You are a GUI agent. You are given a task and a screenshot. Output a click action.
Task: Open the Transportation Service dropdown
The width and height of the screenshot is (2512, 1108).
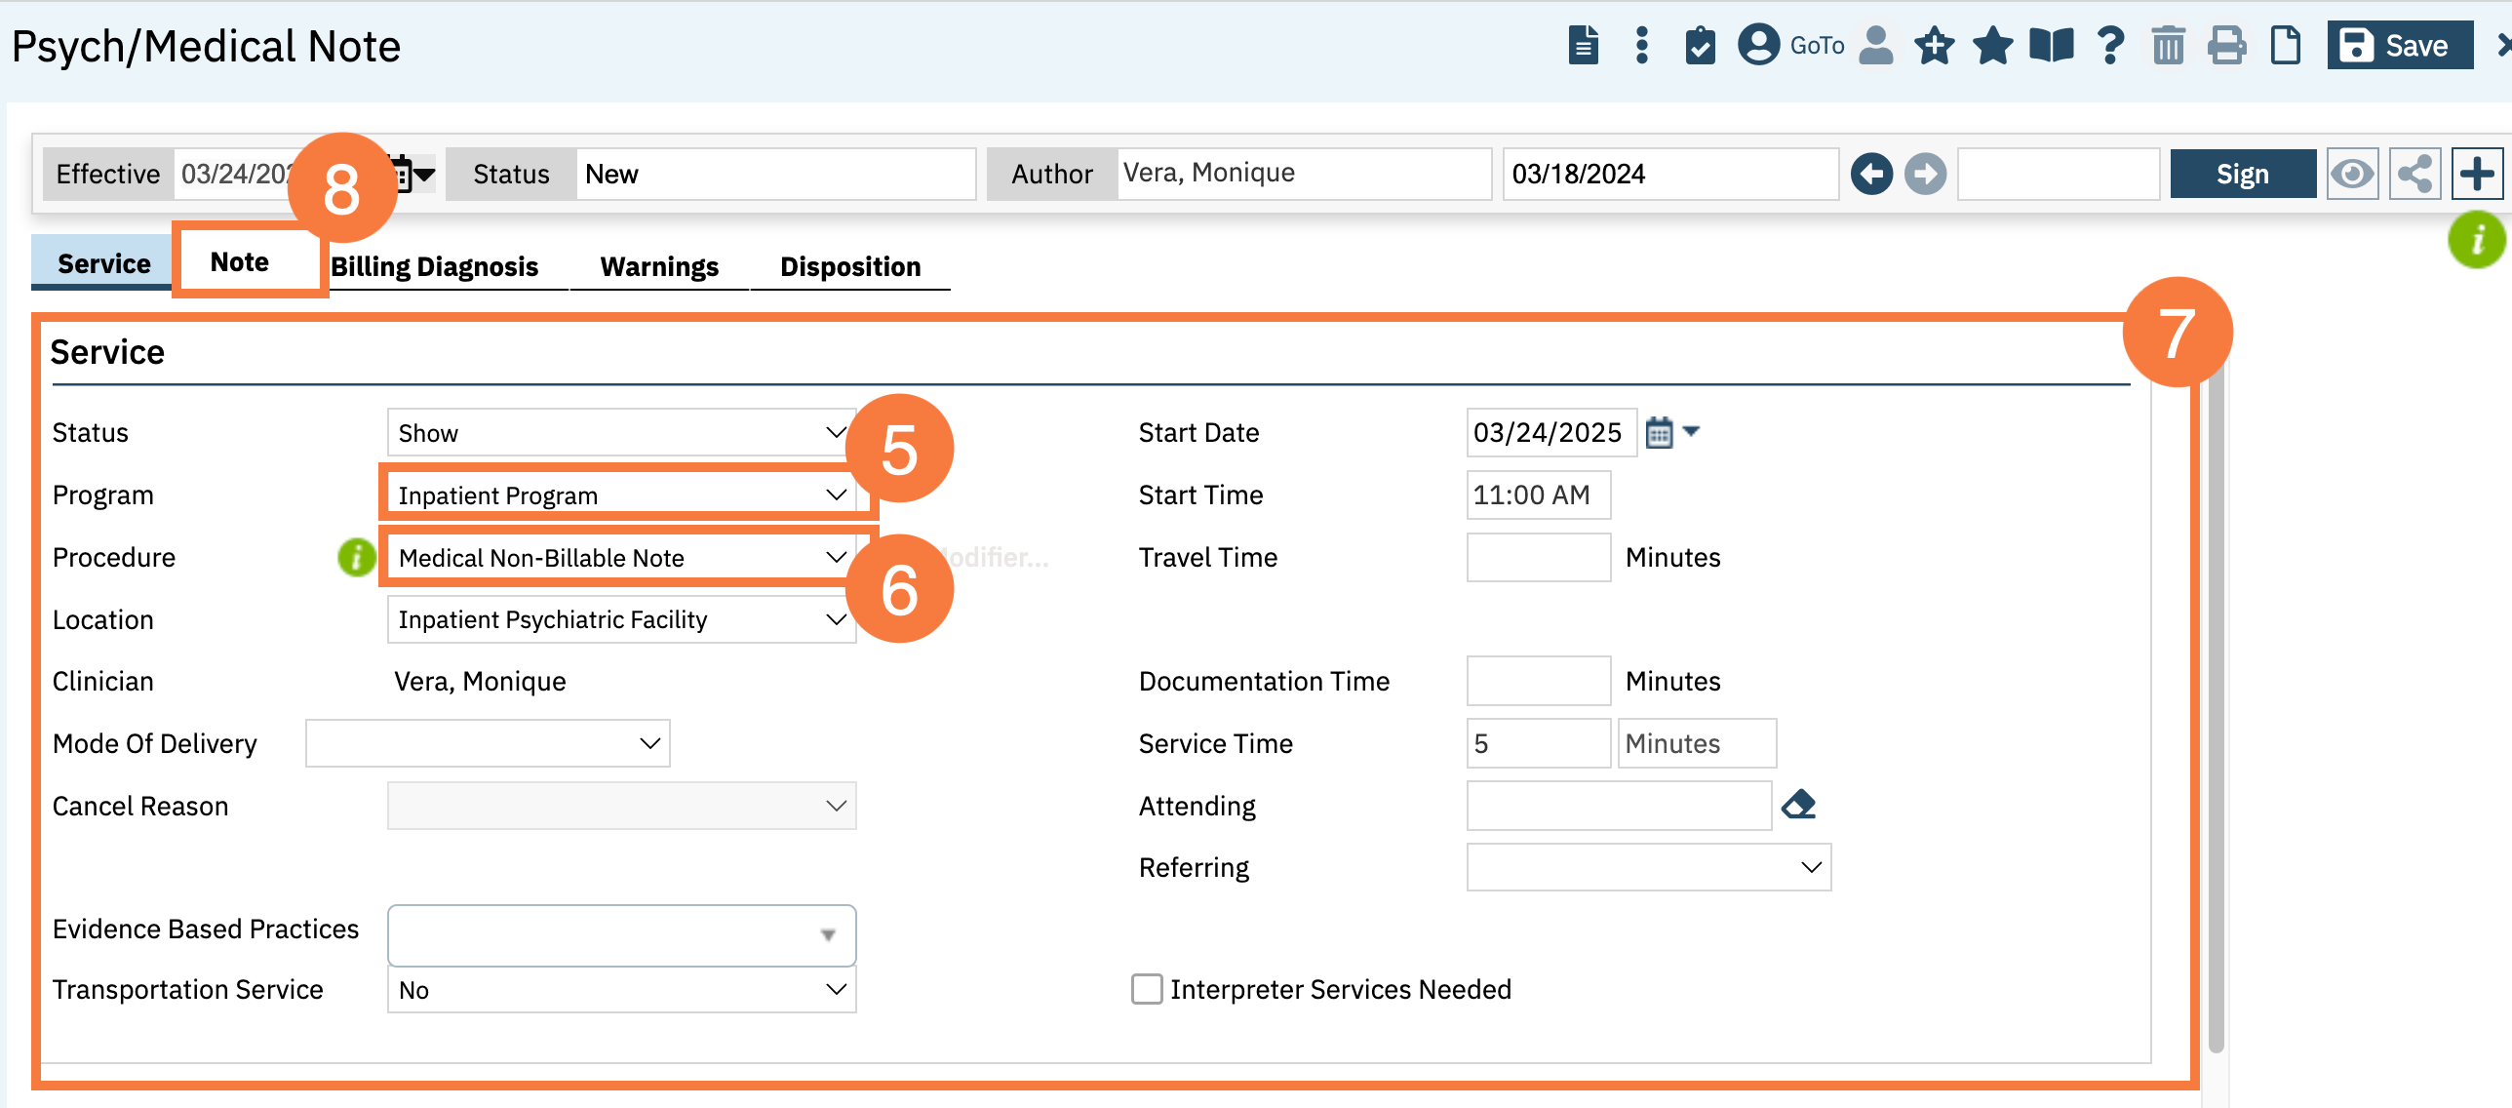[620, 989]
